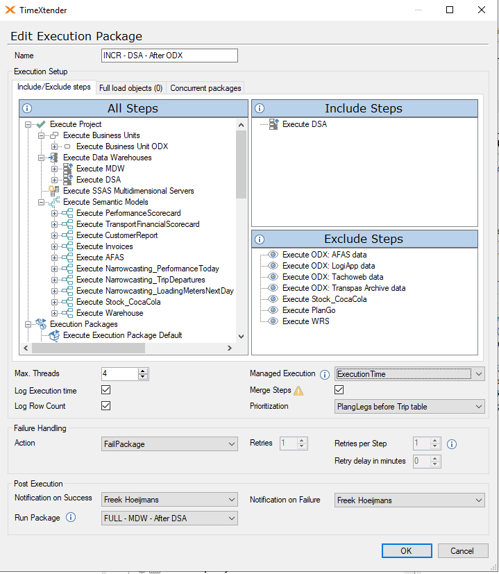Switch to Full load objects (0) tab
Viewport: 499px width, 574px height.
click(130, 88)
